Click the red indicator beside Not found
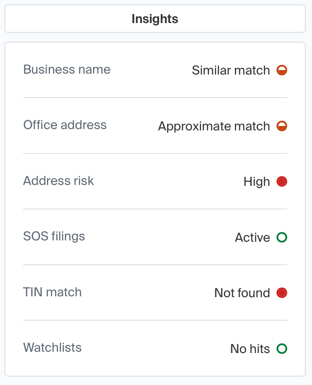This screenshot has width=312, height=385. [282, 293]
